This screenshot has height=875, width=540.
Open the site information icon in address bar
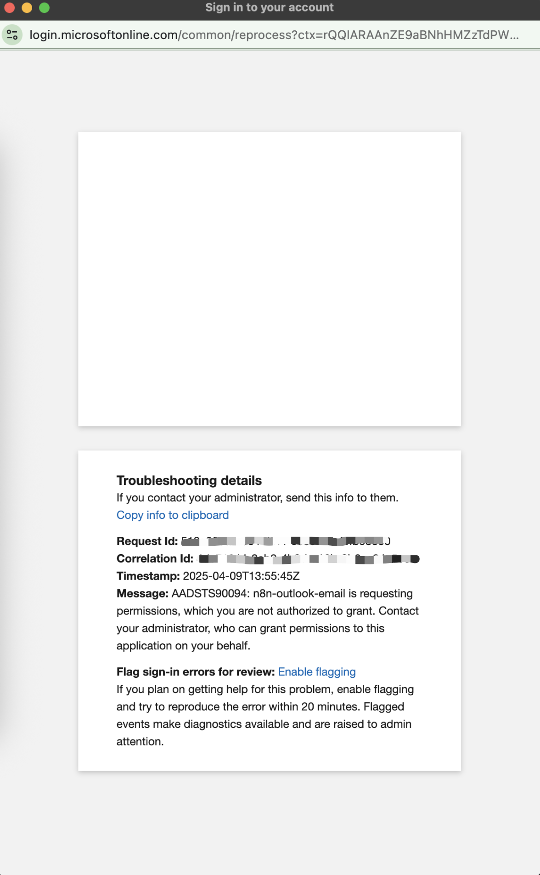12,35
